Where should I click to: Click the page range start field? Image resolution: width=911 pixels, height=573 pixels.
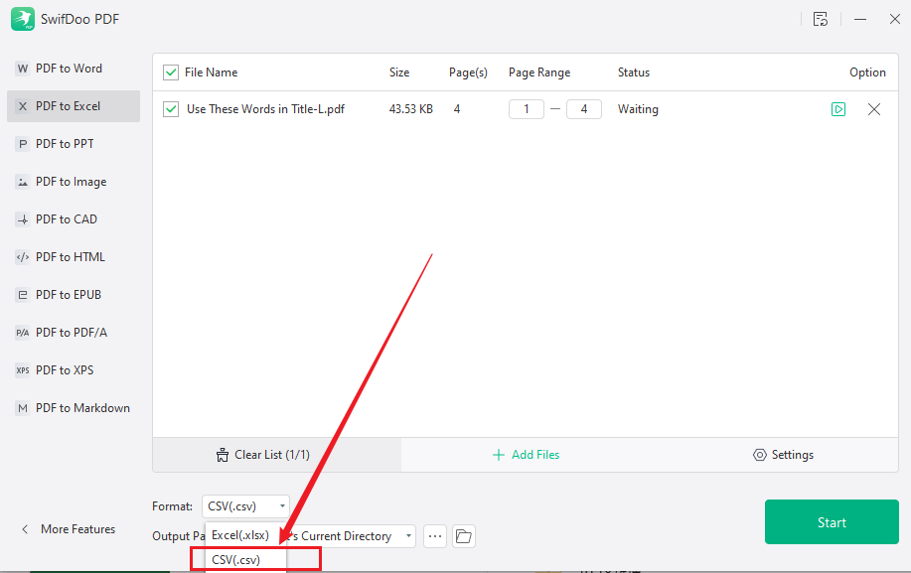pyautogui.click(x=527, y=109)
